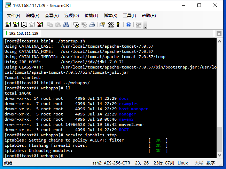
Task: Click the blue 'host-manager' directory name
Action: (x=133, y=109)
